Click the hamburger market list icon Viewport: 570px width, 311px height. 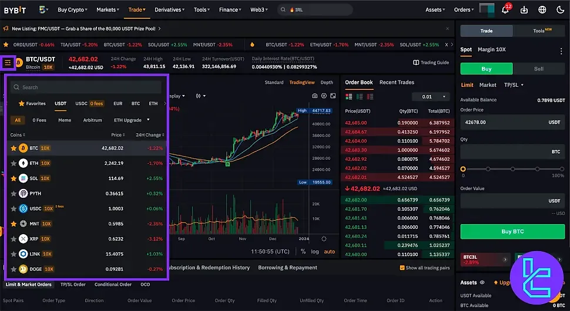(x=8, y=62)
